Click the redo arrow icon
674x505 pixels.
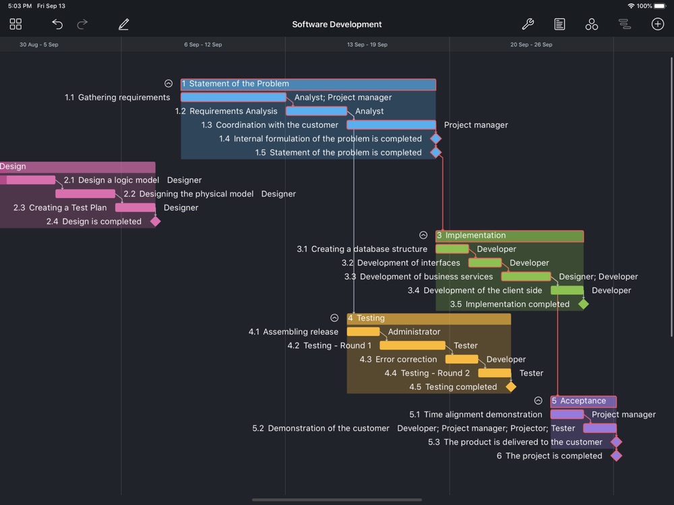coord(82,24)
